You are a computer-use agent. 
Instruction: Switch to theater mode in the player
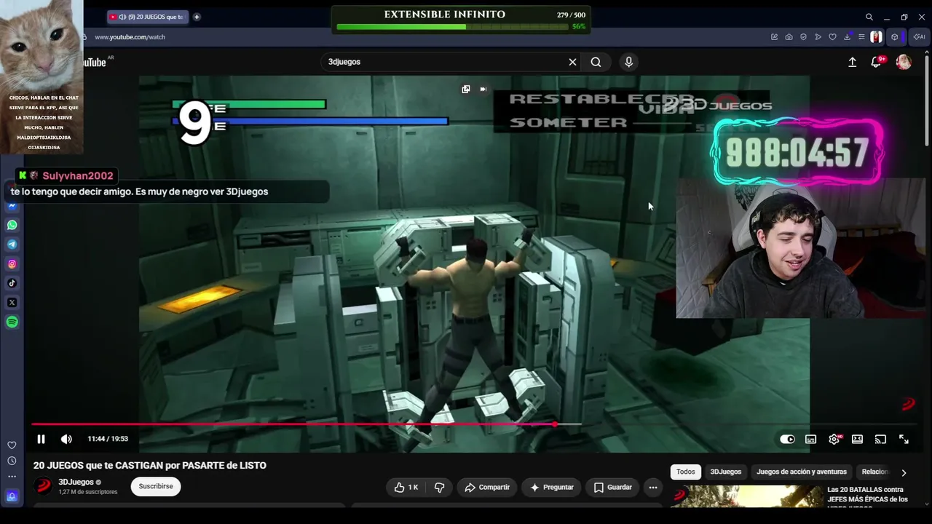pyautogui.click(x=857, y=439)
